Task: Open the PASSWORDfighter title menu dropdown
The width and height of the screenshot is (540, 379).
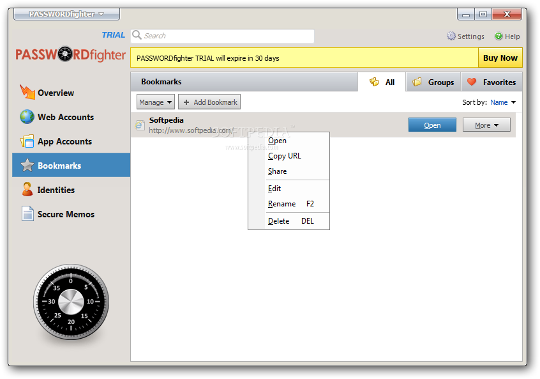Action: (67, 14)
